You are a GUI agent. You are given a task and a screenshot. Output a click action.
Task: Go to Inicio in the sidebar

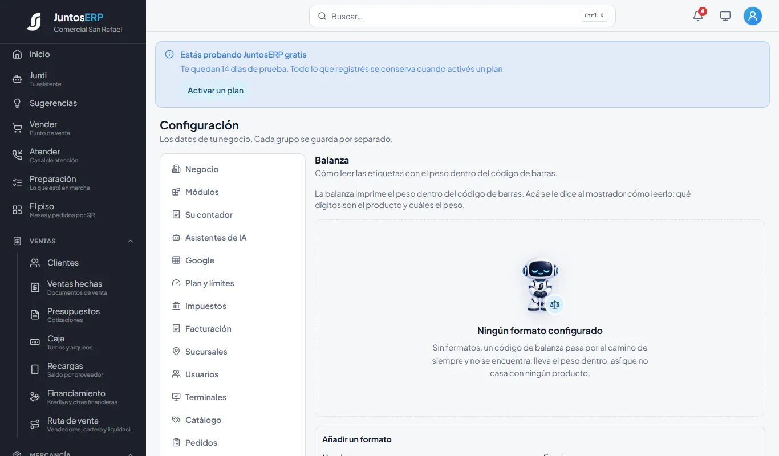tap(73, 54)
